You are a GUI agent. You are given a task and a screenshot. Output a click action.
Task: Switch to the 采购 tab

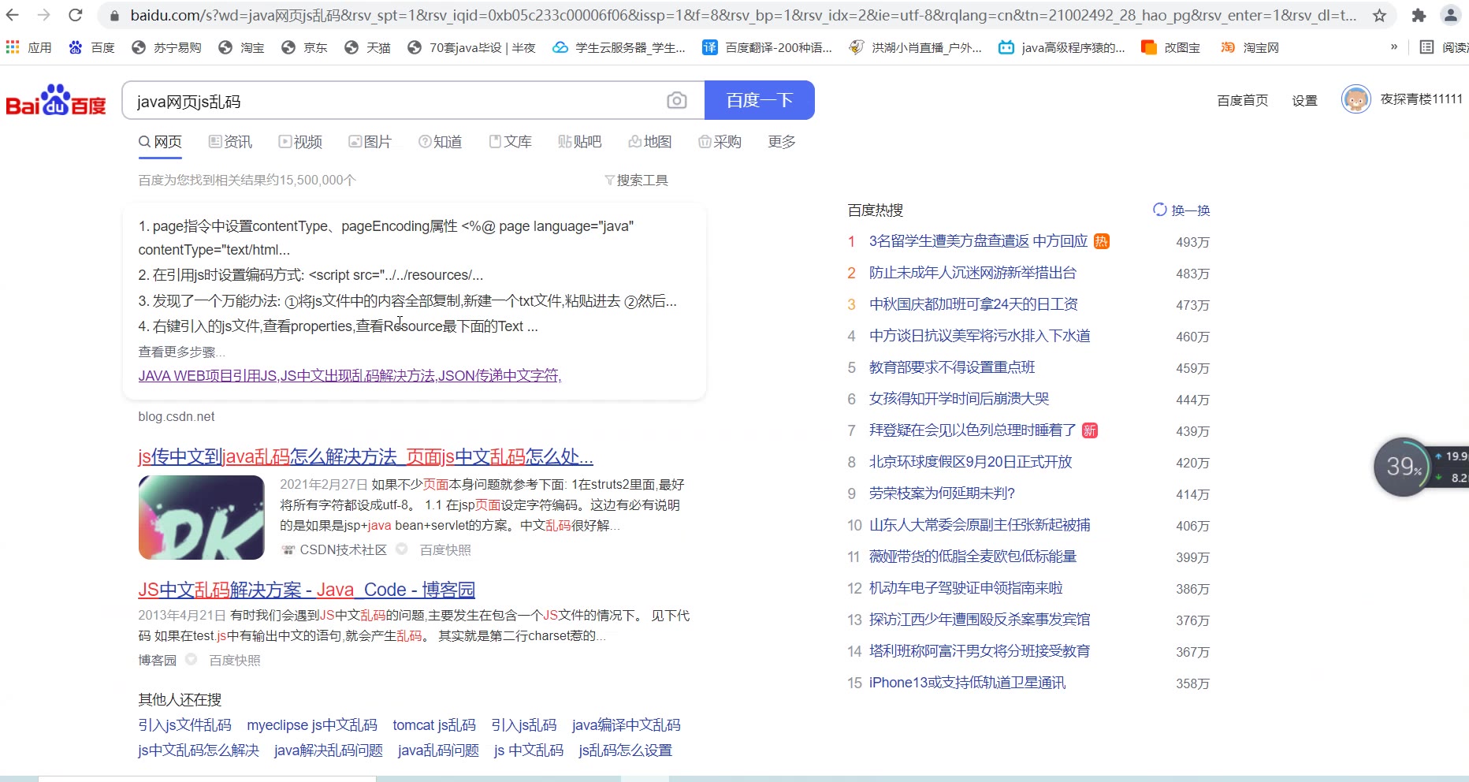pyautogui.click(x=720, y=142)
